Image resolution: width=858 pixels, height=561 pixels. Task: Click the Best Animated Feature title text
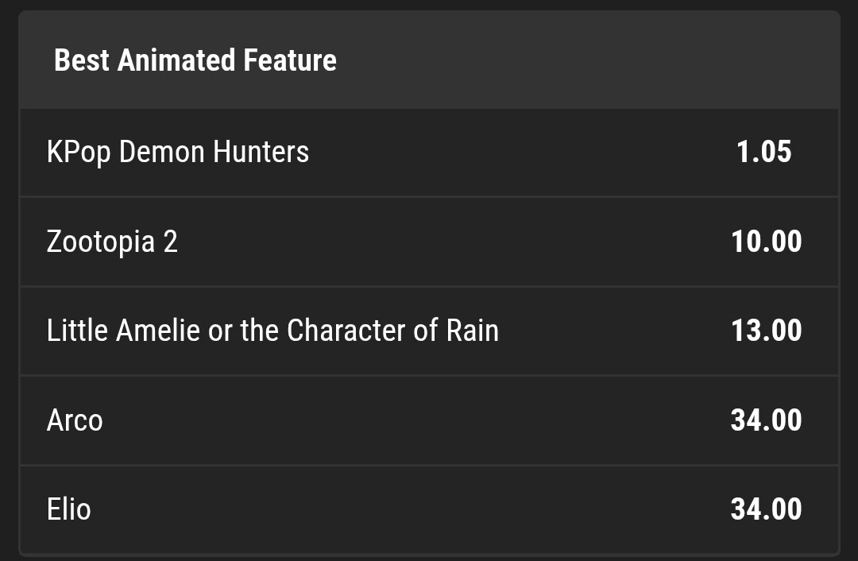(195, 60)
